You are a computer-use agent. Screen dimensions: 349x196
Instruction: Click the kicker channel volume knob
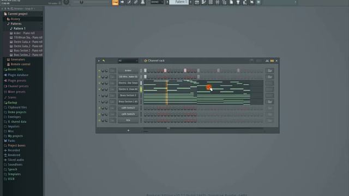tap(106, 71)
